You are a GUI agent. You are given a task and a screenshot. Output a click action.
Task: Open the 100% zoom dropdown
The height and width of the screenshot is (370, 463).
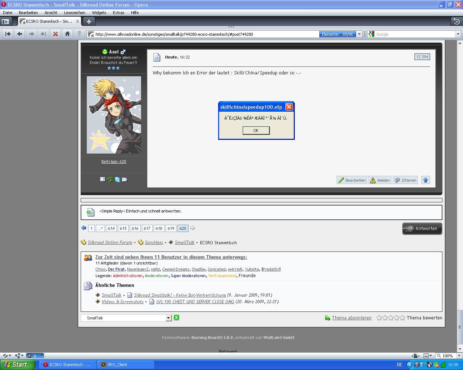coord(457,356)
